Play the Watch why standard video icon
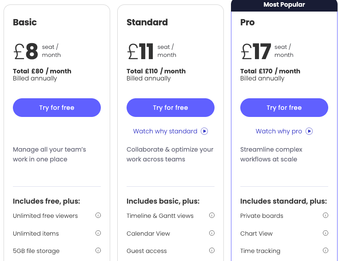Image resolution: width=338 pixels, height=261 pixels. [x=204, y=131]
